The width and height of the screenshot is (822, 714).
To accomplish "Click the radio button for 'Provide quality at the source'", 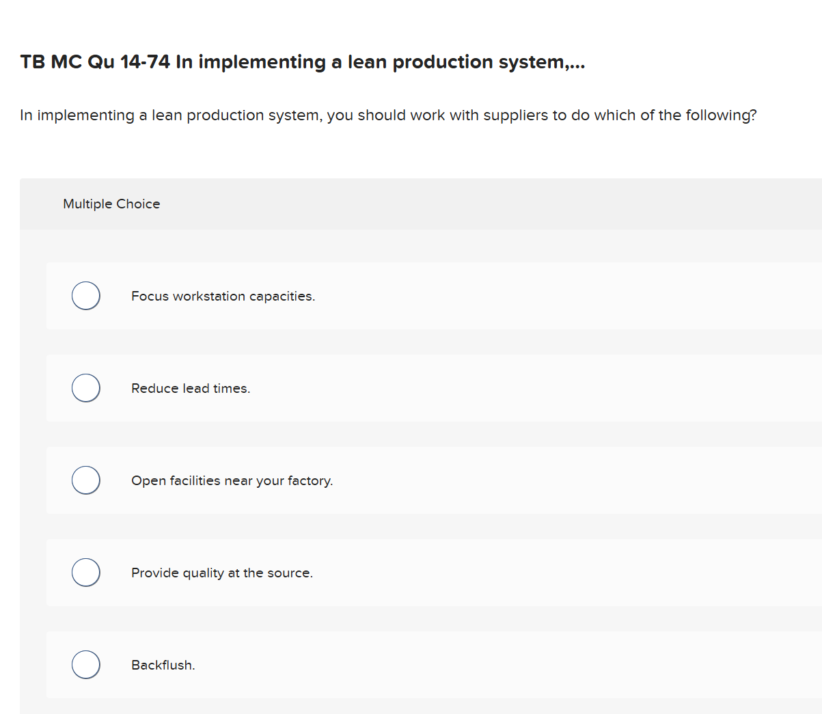I will (85, 572).
